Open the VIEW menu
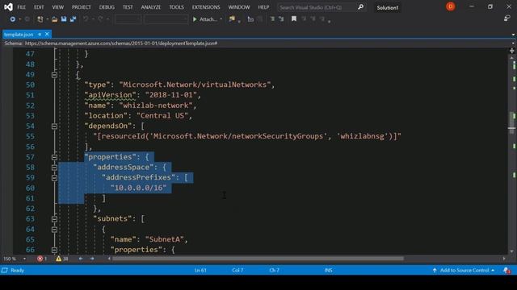The width and height of the screenshot is (517, 290). click(57, 7)
